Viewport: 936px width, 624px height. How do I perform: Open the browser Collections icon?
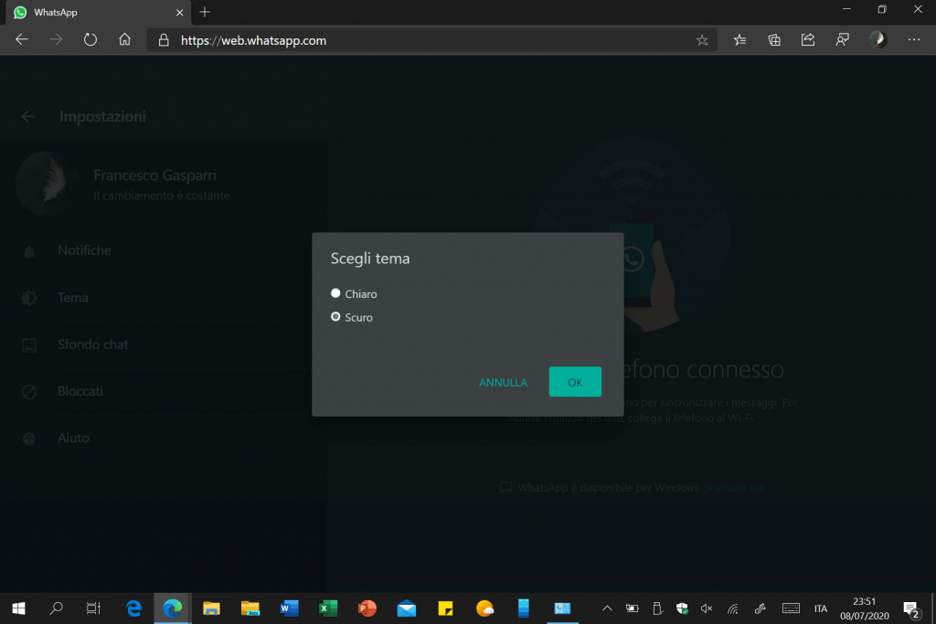coord(774,40)
